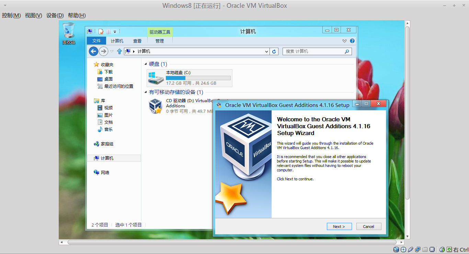The height and width of the screenshot is (254, 469).
Task: Collapse the 硬盘 (1) group
Action: 146,64
